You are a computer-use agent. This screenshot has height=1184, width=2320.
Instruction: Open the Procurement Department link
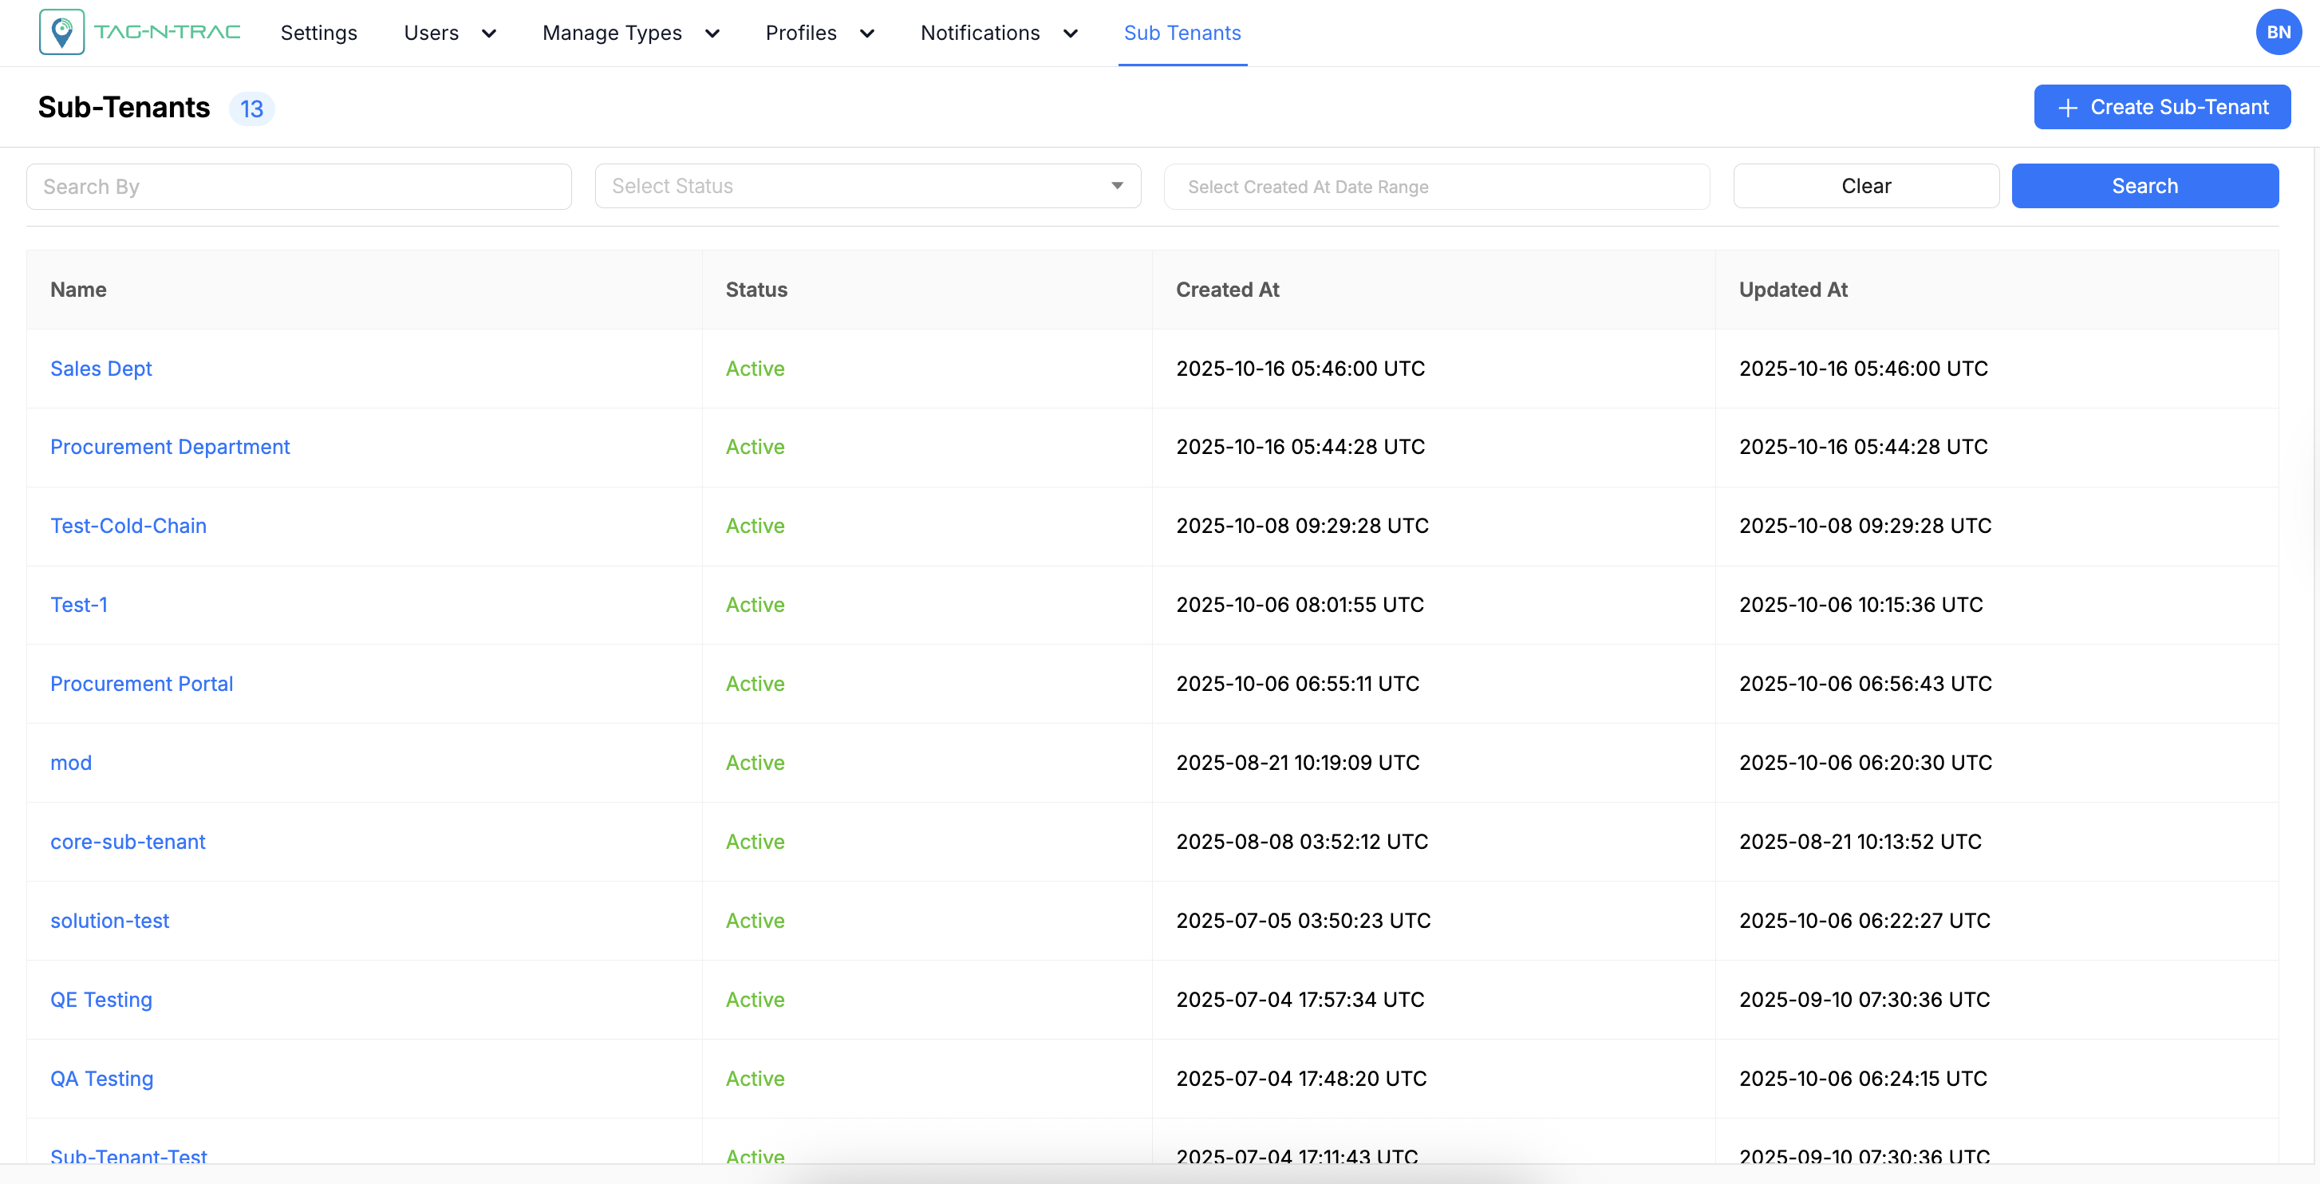(169, 447)
